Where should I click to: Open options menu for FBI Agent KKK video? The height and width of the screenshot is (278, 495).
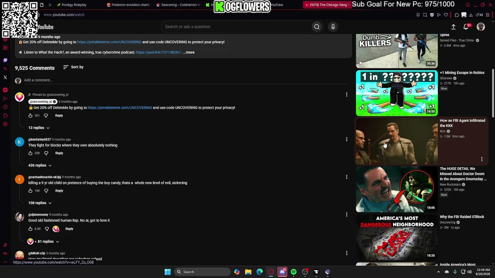click(482, 159)
